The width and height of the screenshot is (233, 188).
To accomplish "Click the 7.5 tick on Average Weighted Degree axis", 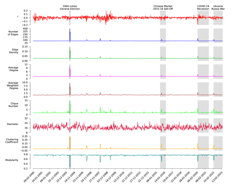I will tap(26, 86).
